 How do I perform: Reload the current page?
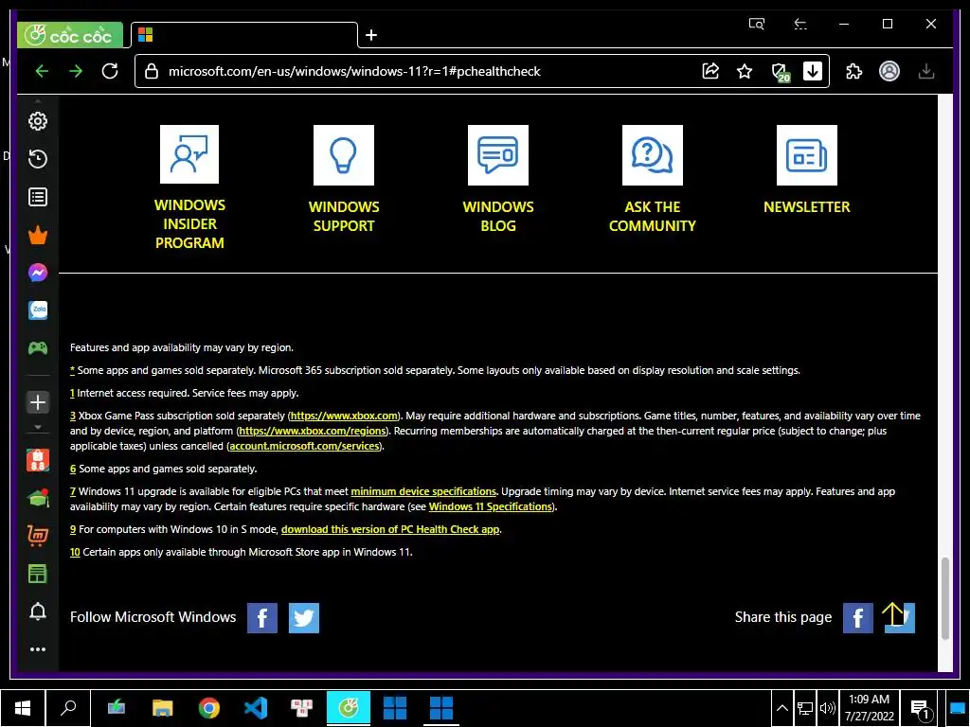click(x=110, y=71)
